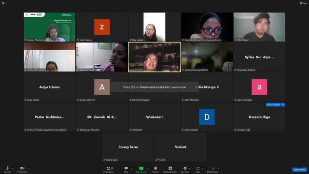Open audio options arrow next to Unmute
309x174 pixels.
(13, 168)
